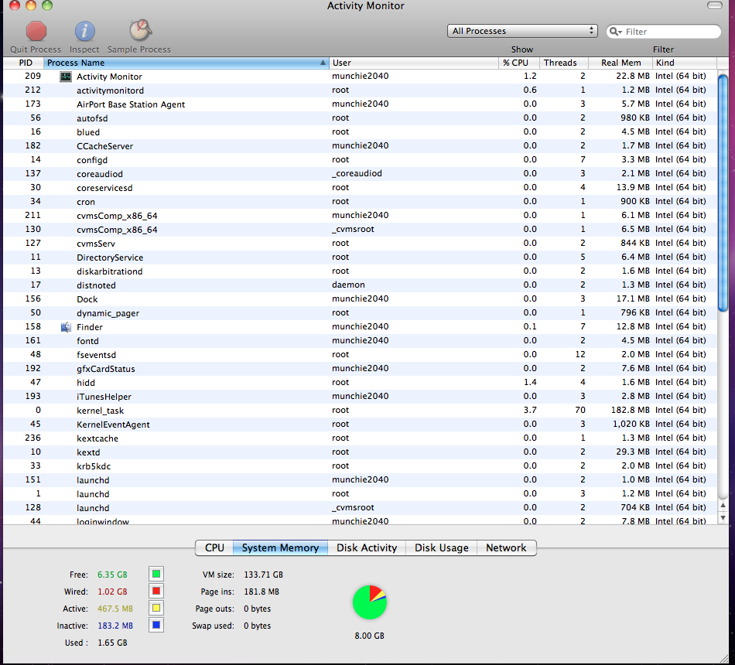The width and height of the screenshot is (735, 665).
Task: Select the DirectoryService process row
Action: pos(360,257)
